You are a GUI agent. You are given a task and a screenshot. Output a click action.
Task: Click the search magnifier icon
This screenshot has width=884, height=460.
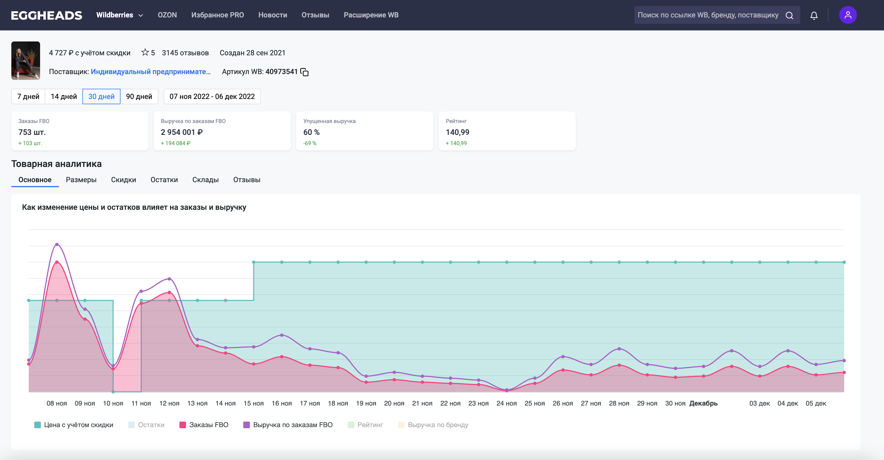[789, 15]
